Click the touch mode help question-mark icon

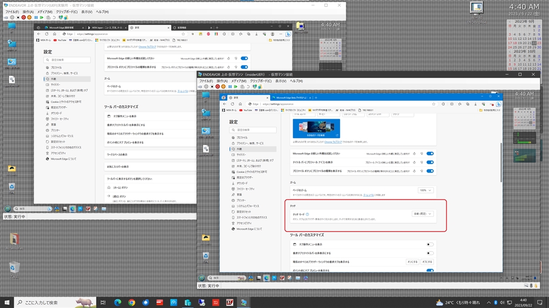click(307, 214)
